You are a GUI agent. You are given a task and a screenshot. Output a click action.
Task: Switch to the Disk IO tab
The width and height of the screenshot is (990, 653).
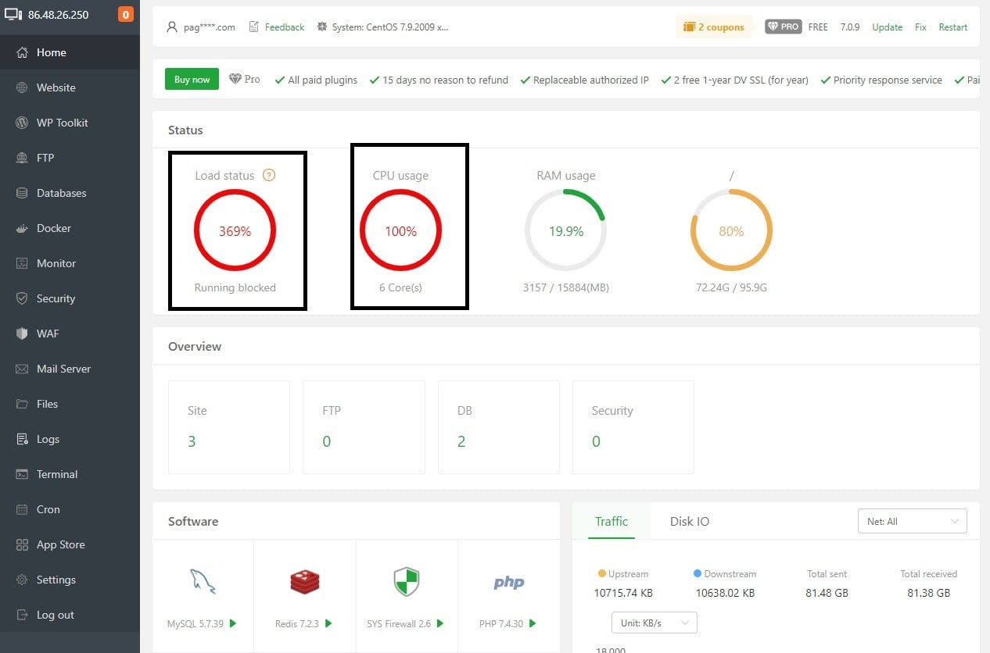tap(689, 521)
